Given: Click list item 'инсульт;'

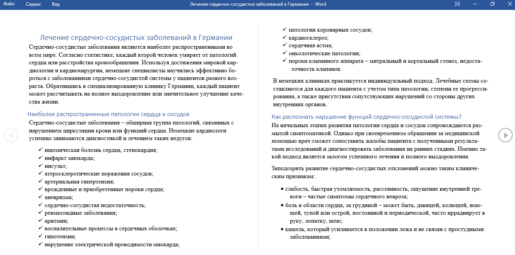Looking at the screenshot, I should (56, 166).
